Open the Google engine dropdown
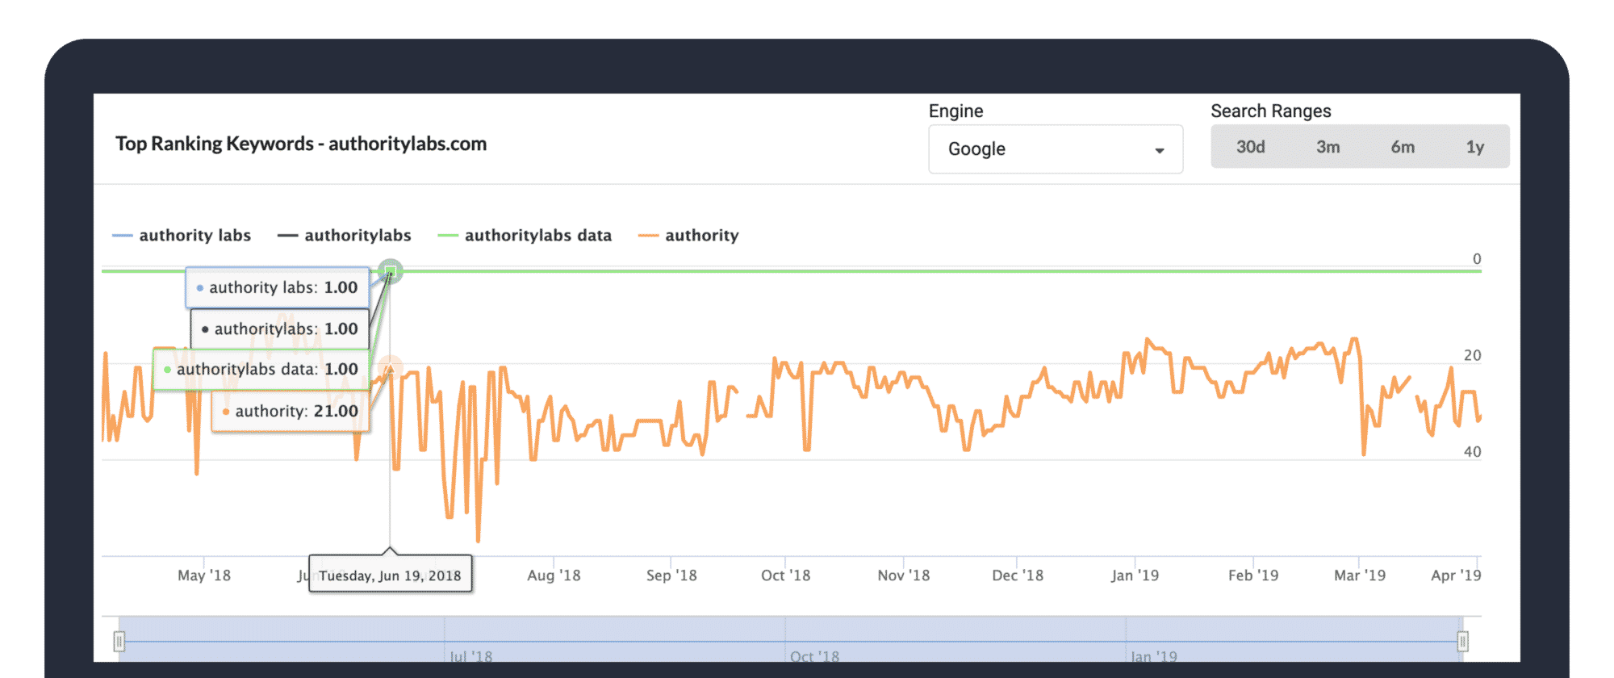Viewport: 1614px width, 678px height. coord(1056,149)
